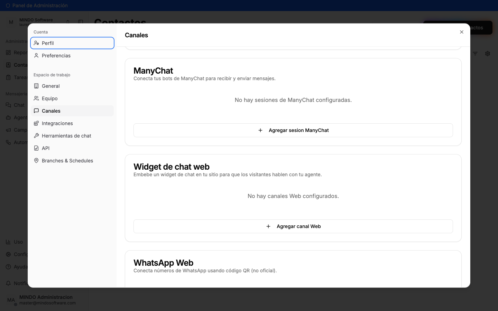Open Herramientas de chat settings
Viewport: 498px width, 311px height.
(x=72, y=136)
